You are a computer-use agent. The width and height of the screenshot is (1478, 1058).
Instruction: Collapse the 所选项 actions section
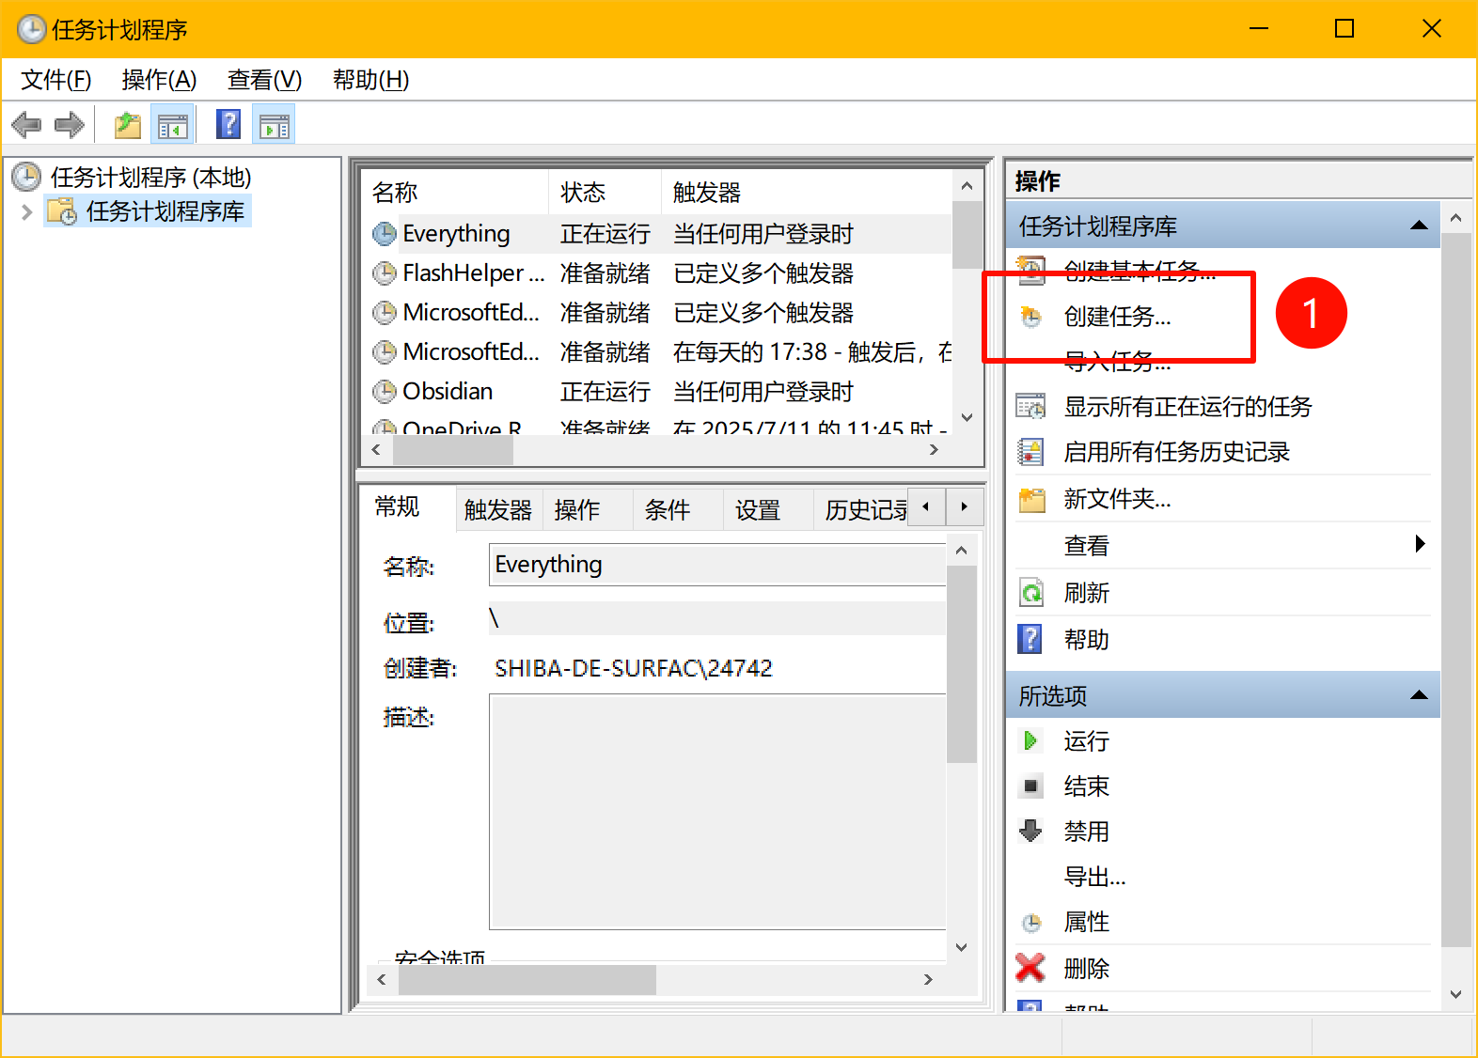1420,695
